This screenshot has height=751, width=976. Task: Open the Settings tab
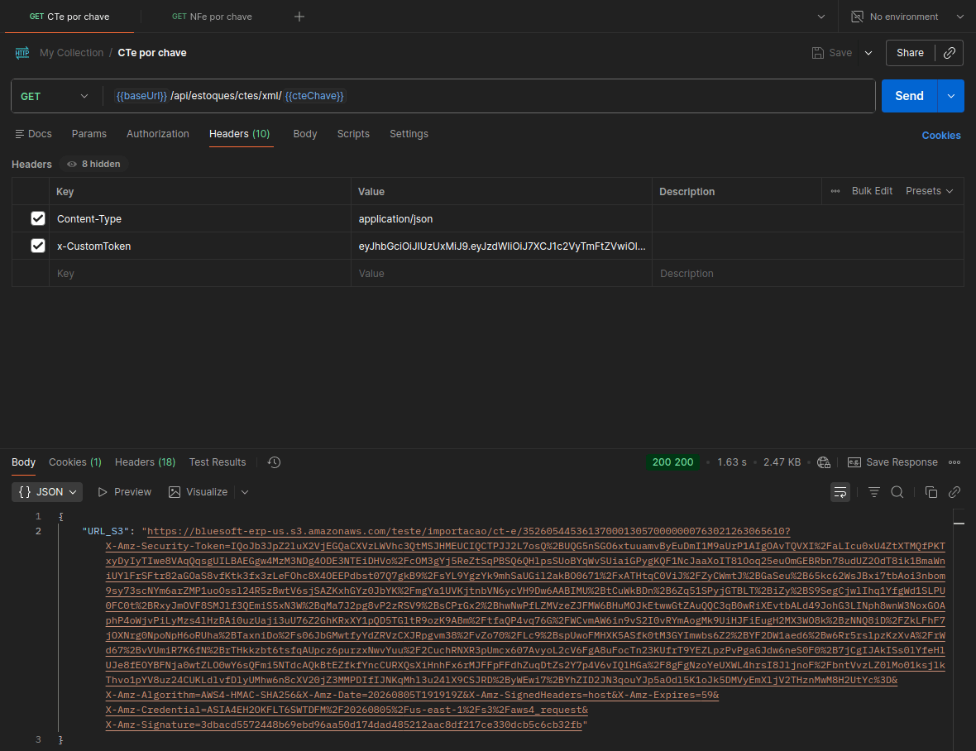click(x=409, y=134)
